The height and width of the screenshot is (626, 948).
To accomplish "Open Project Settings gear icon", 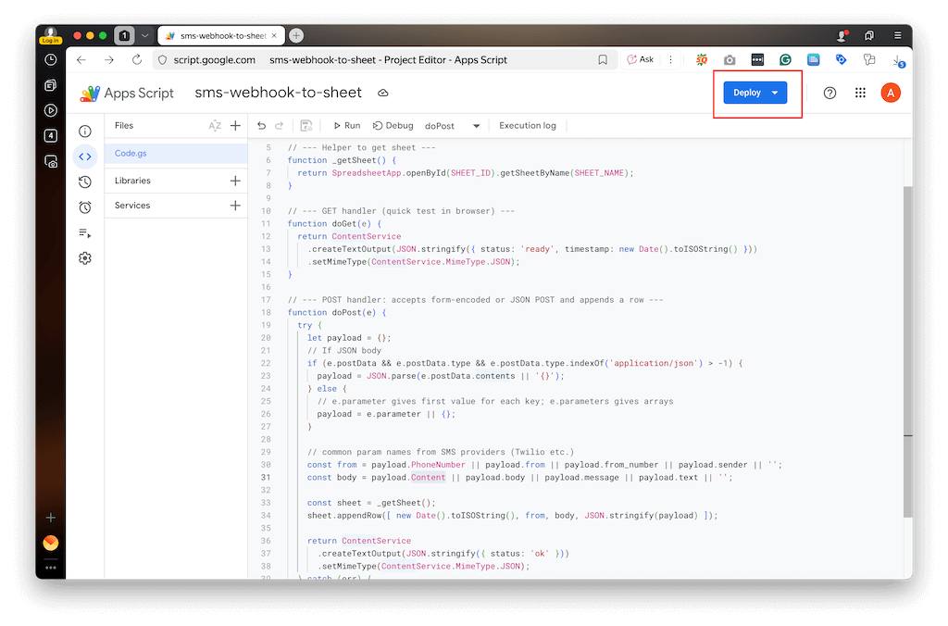I will coord(85,258).
